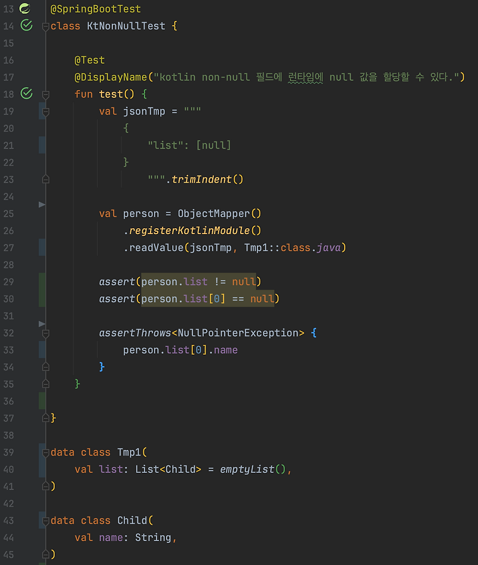Click the Spring Boot leaf icon on line 13
This screenshot has width=478, height=565.
[x=24, y=8]
